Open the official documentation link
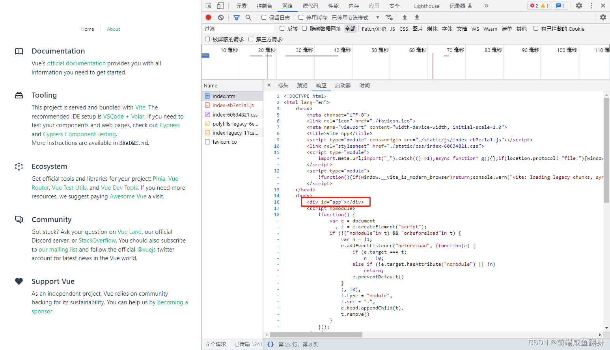The height and width of the screenshot is (350, 610). [76, 63]
